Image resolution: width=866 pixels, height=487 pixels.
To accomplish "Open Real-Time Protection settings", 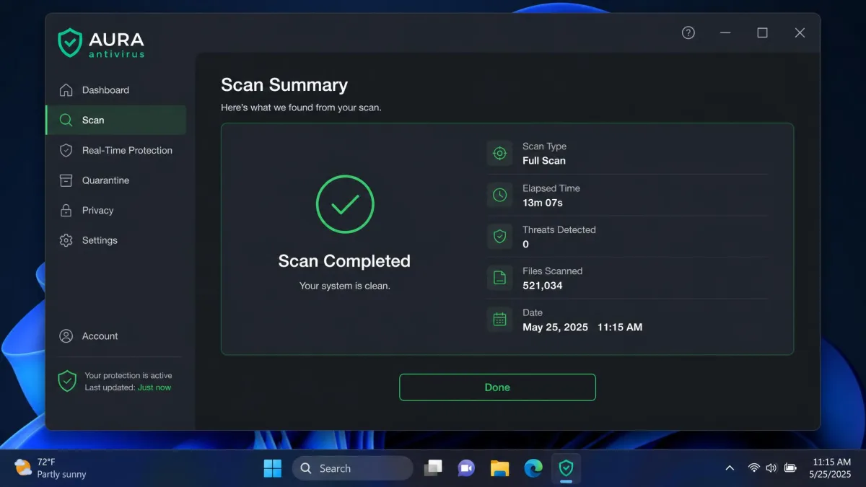I will click(x=115, y=150).
